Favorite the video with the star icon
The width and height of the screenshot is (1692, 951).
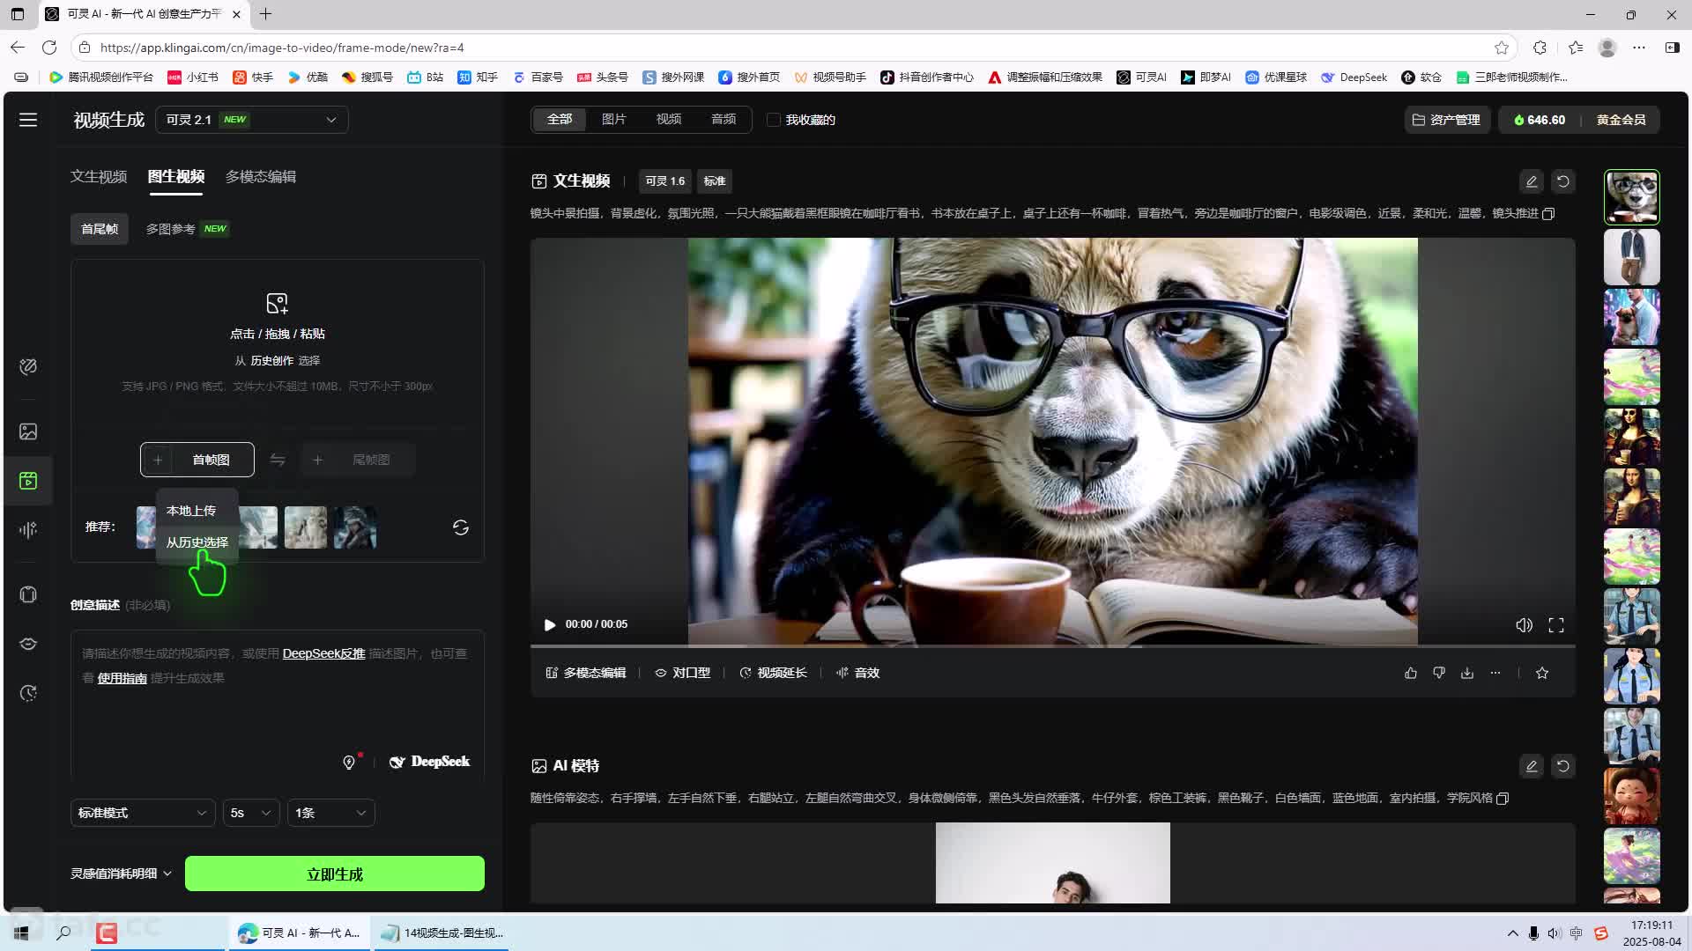click(1542, 673)
